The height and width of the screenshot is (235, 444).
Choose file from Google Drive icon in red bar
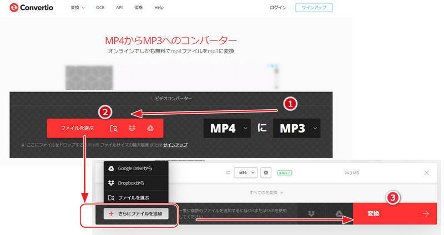(x=150, y=129)
